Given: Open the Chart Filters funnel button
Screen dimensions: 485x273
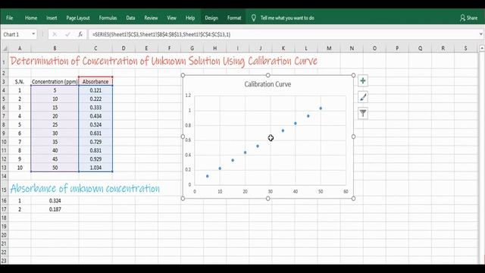Looking at the screenshot, I should [x=363, y=113].
